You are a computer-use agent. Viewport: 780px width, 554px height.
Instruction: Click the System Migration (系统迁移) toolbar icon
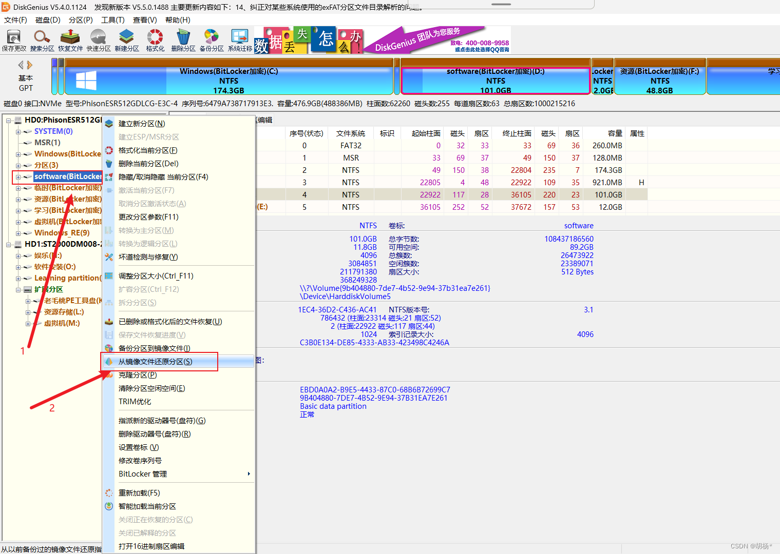[x=240, y=40]
